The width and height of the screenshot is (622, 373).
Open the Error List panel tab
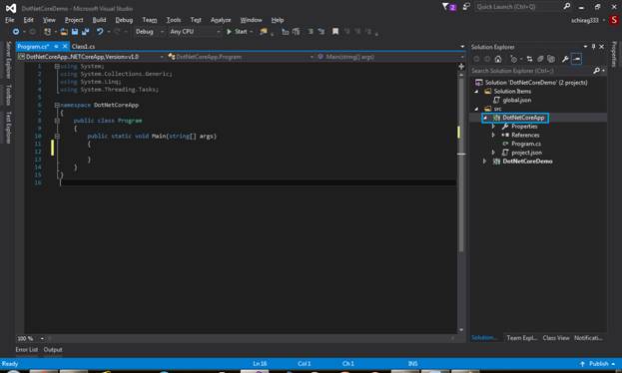point(27,350)
